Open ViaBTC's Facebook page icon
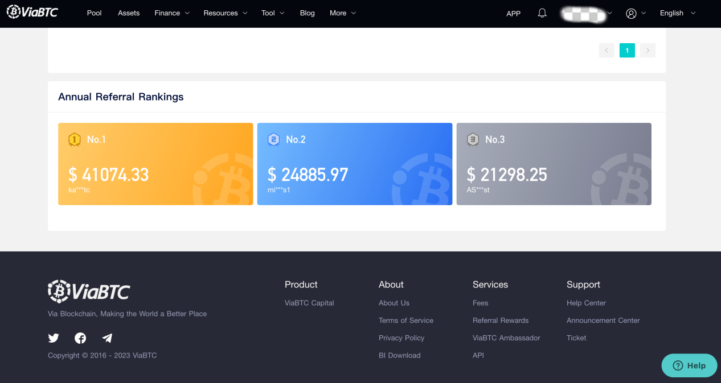This screenshot has height=383, width=721. 80,338
